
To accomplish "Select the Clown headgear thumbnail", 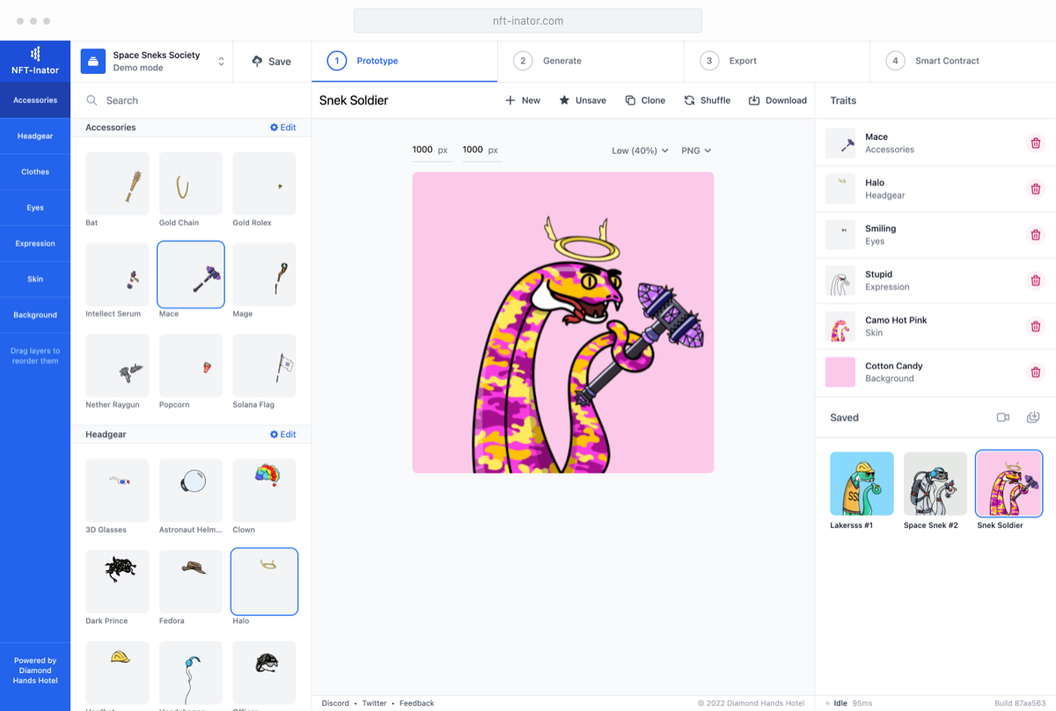I will click(264, 490).
